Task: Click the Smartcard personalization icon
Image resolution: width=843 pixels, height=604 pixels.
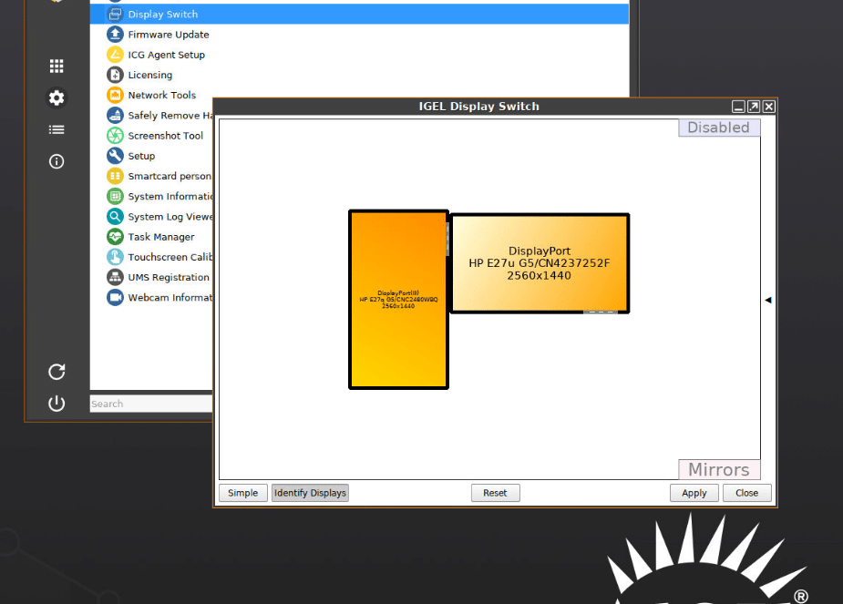Action: 115,176
